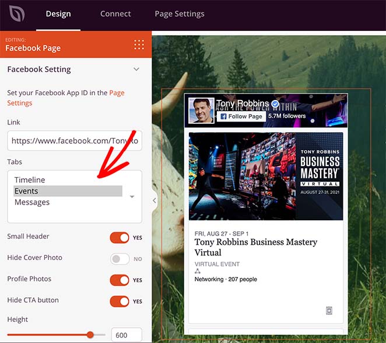Enable the Hide Cover Photo switch
The height and width of the screenshot is (343, 386).
(120, 259)
